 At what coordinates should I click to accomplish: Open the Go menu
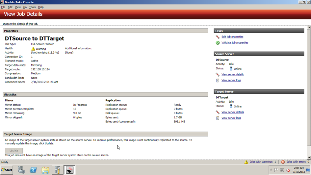coord(25,7)
